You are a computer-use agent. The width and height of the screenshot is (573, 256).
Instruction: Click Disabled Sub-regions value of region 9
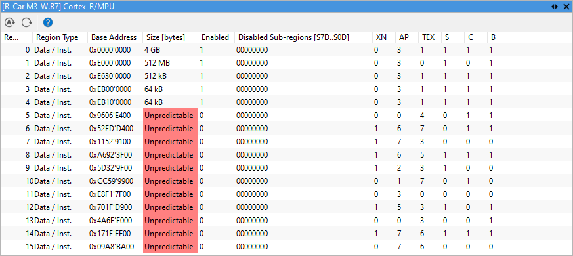coord(252,168)
